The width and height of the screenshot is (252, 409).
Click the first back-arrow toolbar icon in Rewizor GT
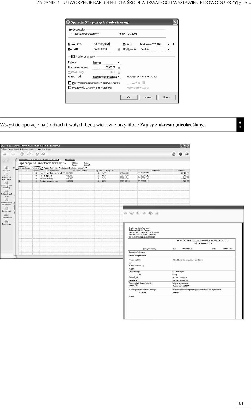click(x=4, y=154)
